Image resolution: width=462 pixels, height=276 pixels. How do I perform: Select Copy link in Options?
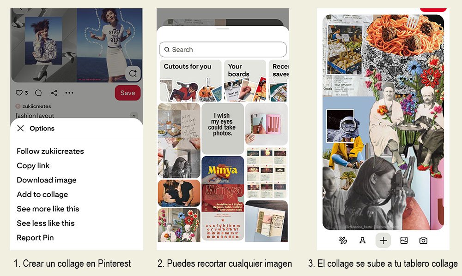tap(33, 165)
